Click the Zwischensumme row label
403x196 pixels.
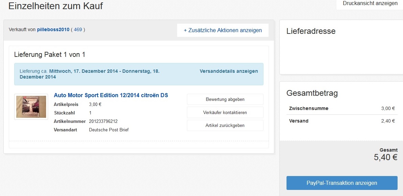point(309,109)
